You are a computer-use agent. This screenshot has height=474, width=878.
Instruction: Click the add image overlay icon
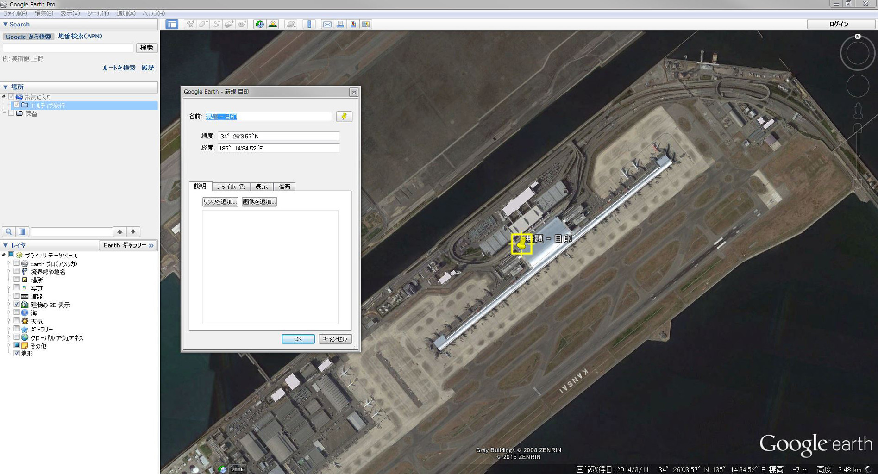[x=229, y=24]
